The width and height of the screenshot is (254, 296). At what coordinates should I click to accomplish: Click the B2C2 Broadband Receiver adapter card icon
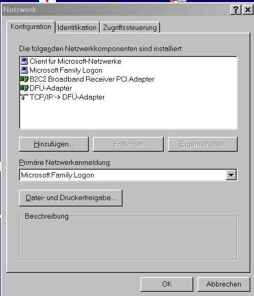coord(24,79)
